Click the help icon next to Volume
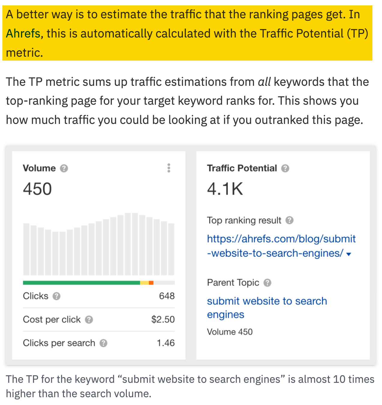382x405 pixels. click(x=63, y=168)
